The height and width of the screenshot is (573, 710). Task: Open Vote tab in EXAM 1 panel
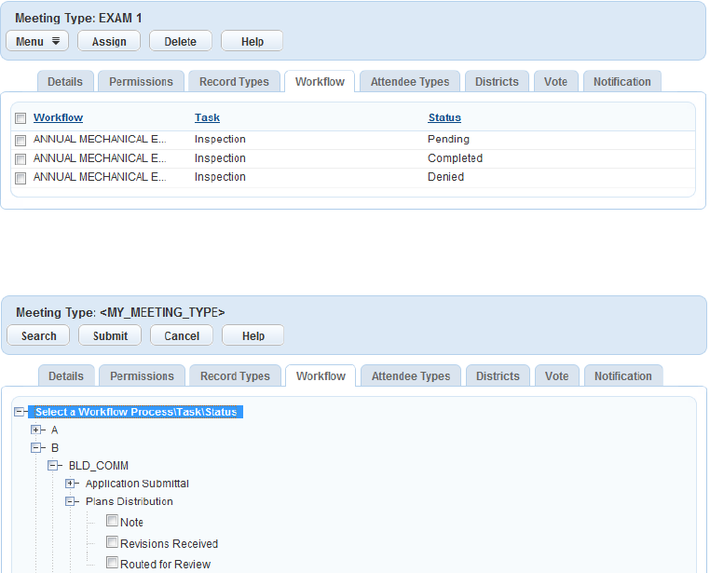point(555,81)
